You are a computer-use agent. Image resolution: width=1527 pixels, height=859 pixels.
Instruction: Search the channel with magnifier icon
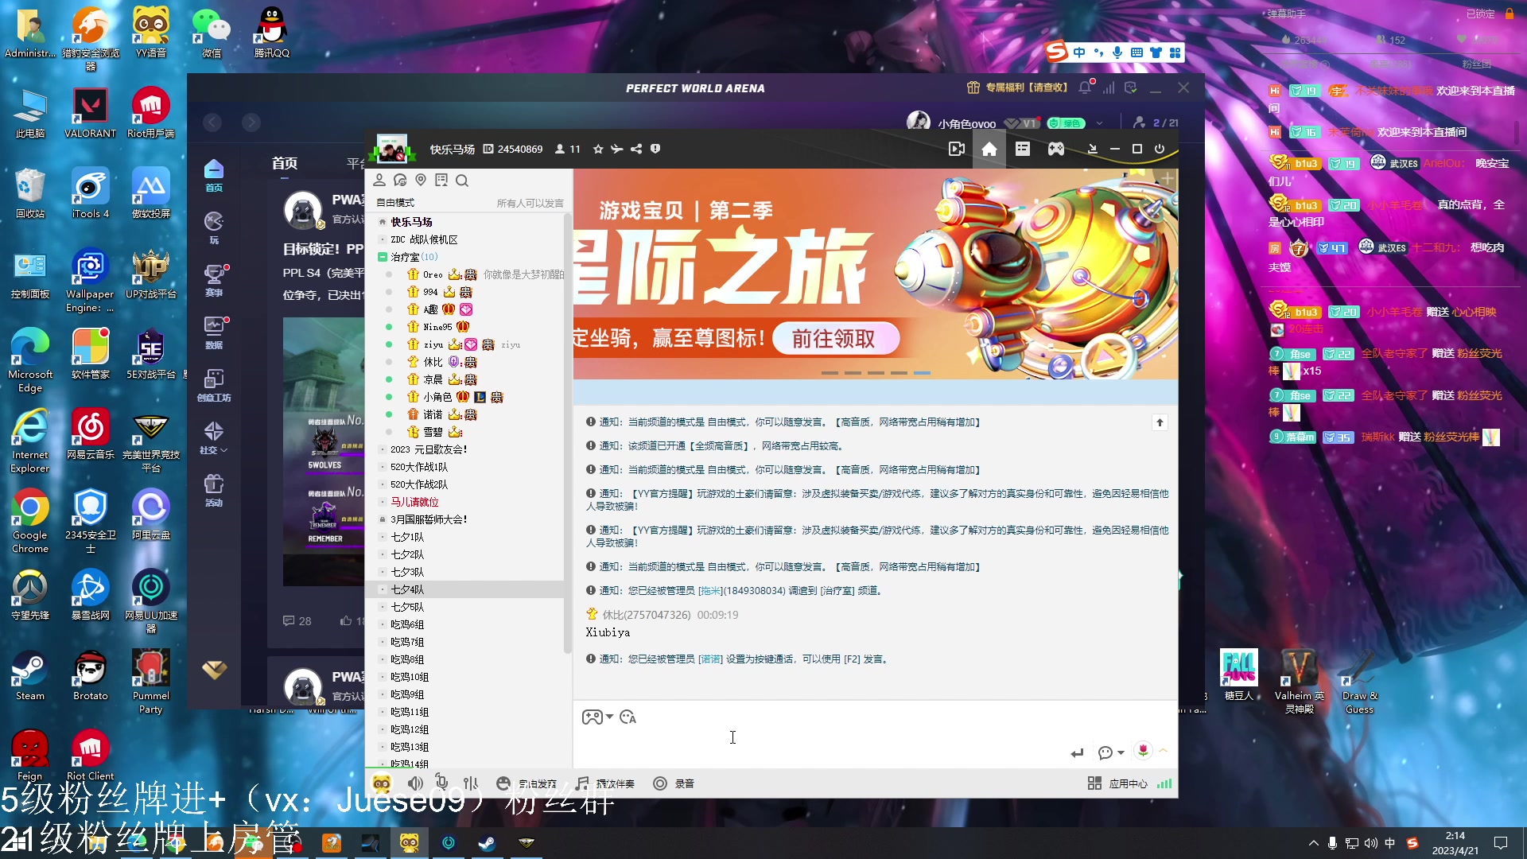(462, 181)
